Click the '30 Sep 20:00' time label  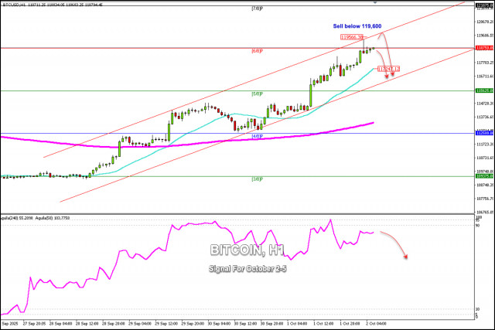coord(271,324)
